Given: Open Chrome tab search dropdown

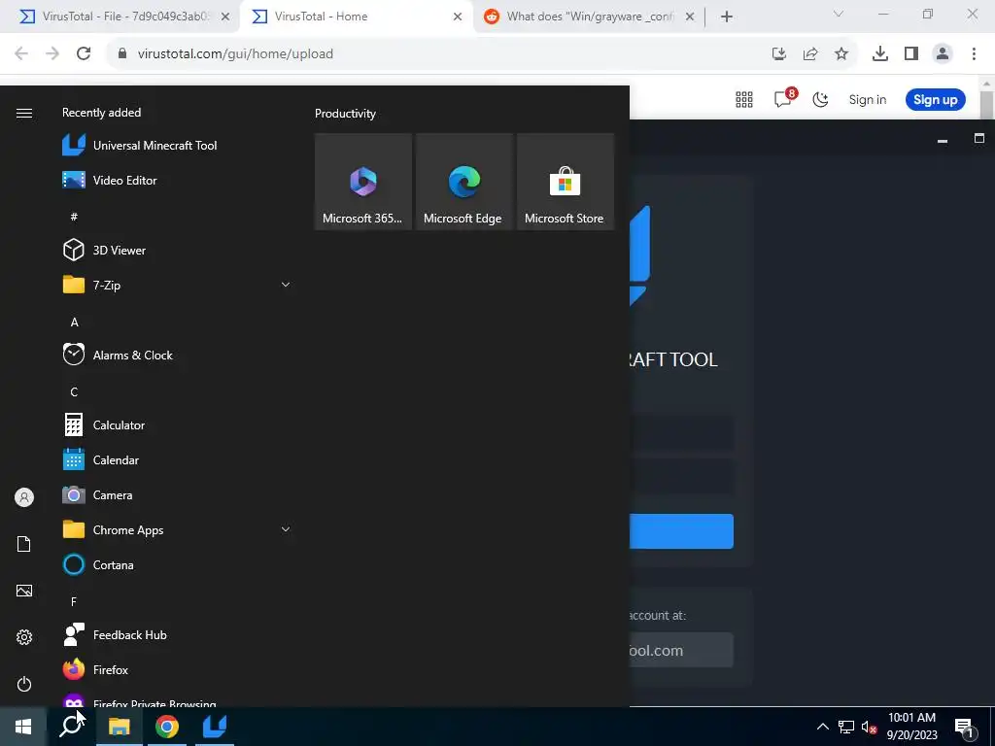Looking at the screenshot, I should [839, 14].
